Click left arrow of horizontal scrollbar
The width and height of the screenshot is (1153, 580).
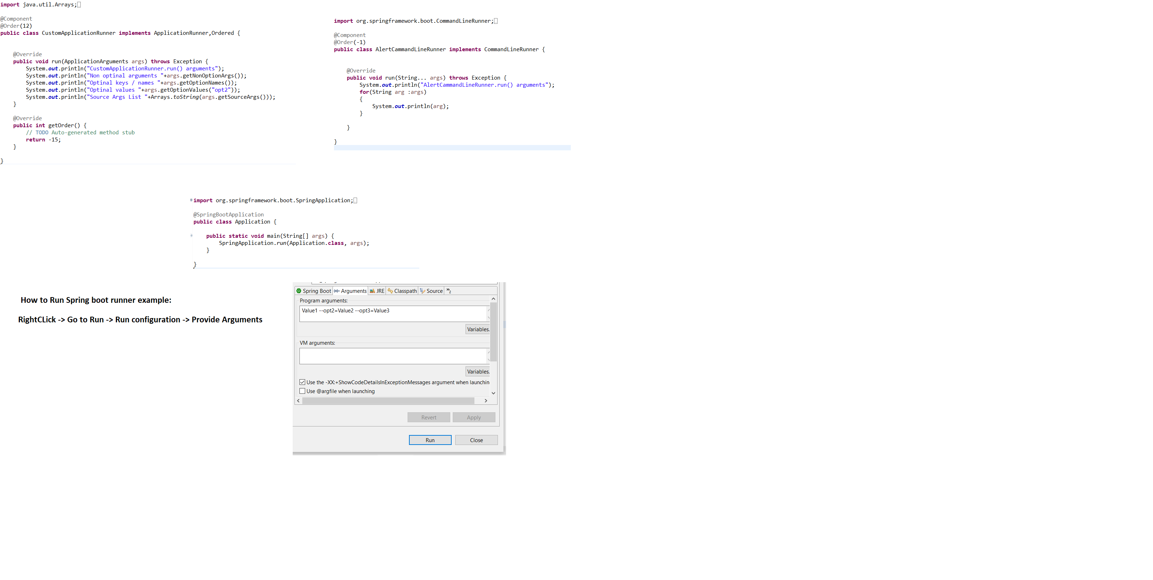298,401
